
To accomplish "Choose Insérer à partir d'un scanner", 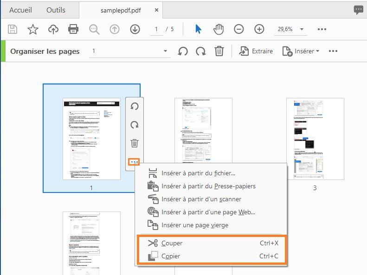I will point(211,199).
